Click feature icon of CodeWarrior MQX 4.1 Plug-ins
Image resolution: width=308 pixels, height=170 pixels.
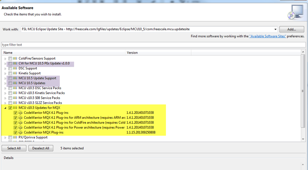click(x=20, y=113)
